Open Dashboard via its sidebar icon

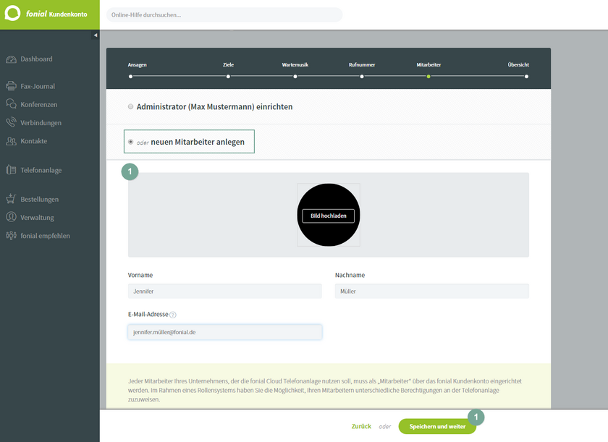[x=11, y=59]
